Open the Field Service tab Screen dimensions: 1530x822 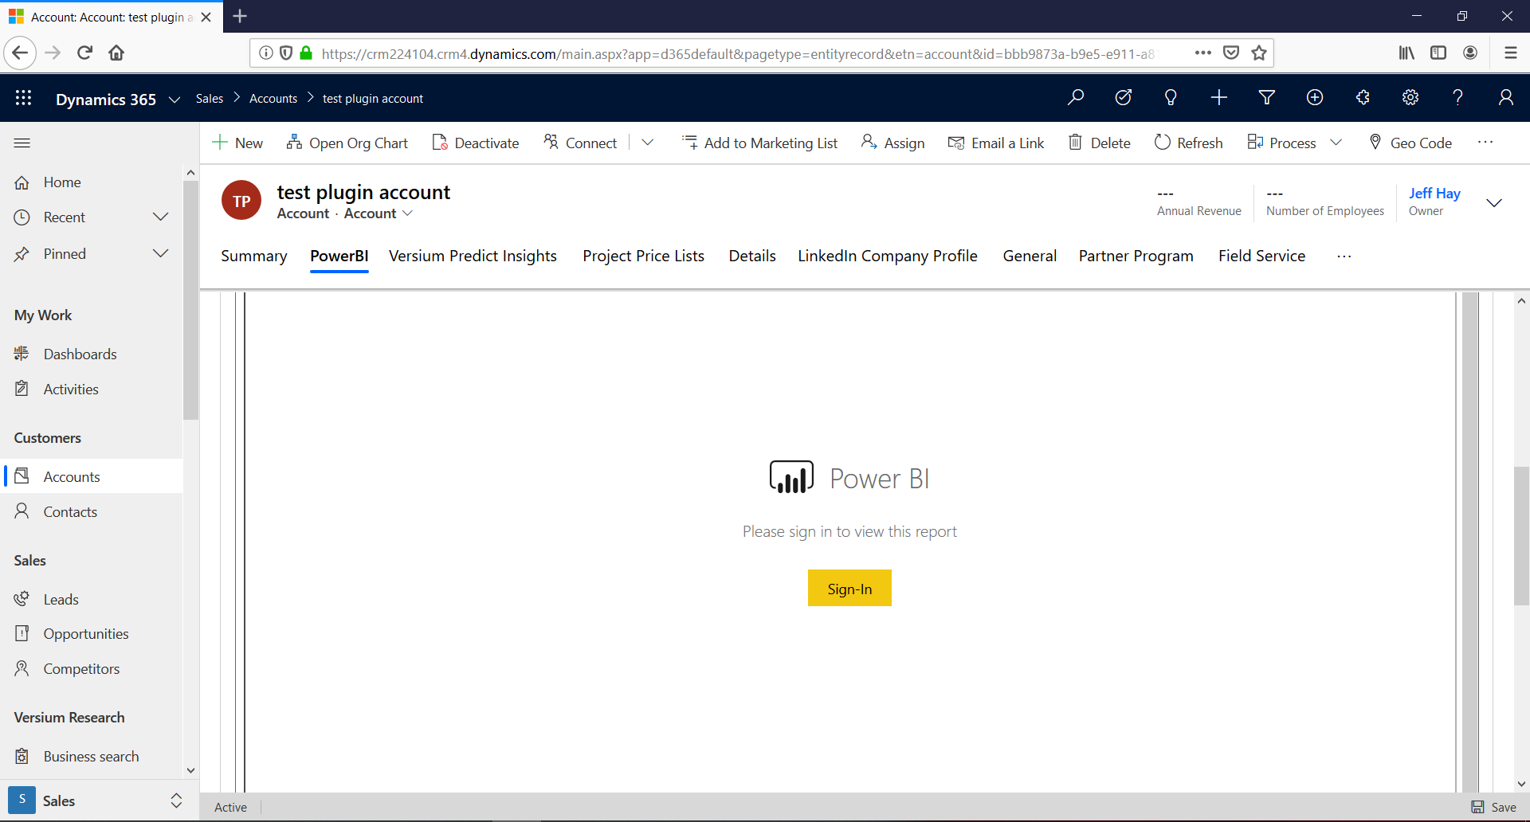tap(1262, 256)
